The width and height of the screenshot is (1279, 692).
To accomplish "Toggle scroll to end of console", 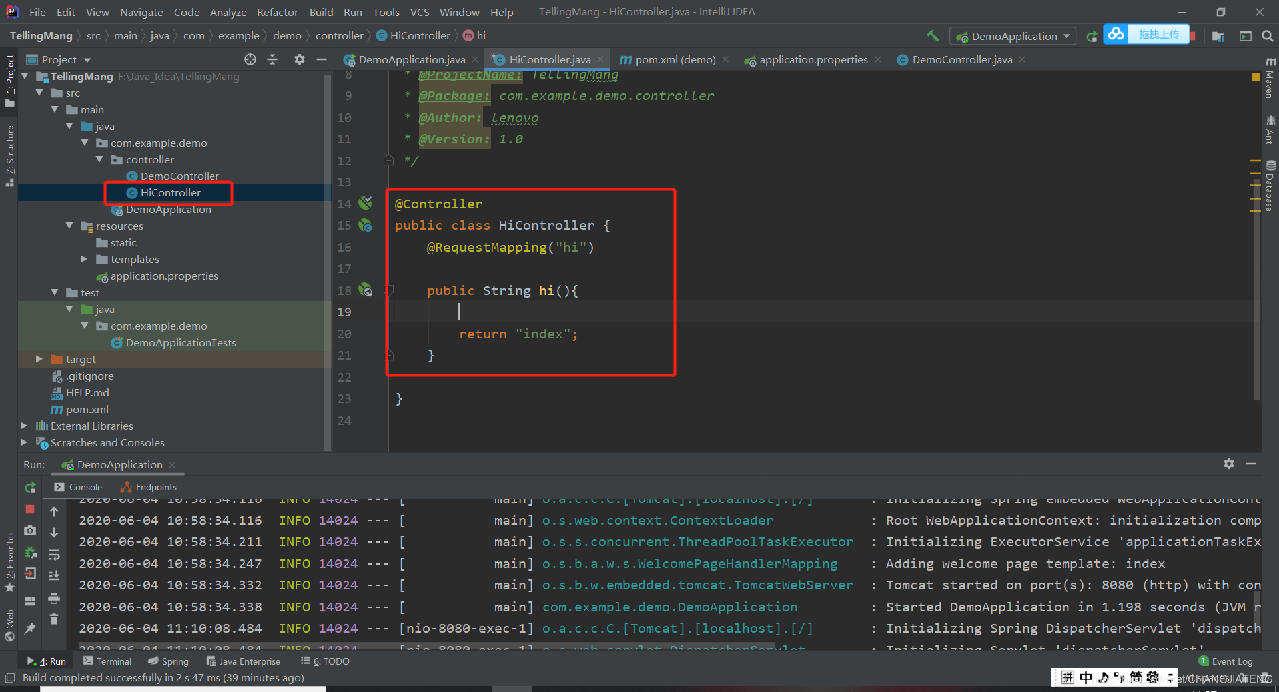I will (x=54, y=575).
